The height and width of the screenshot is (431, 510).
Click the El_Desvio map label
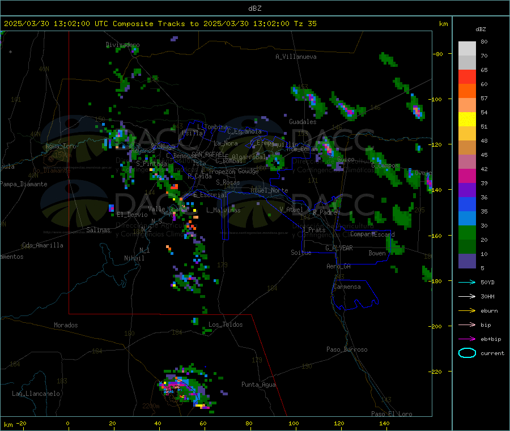[x=133, y=215]
